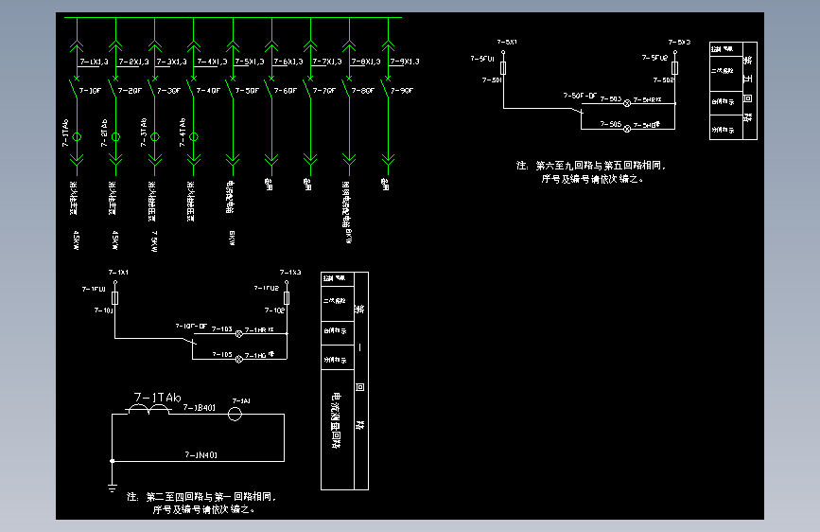Select the 7-7QF breaker label
Viewport: 820px width, 532px height.
click(324, 91)
